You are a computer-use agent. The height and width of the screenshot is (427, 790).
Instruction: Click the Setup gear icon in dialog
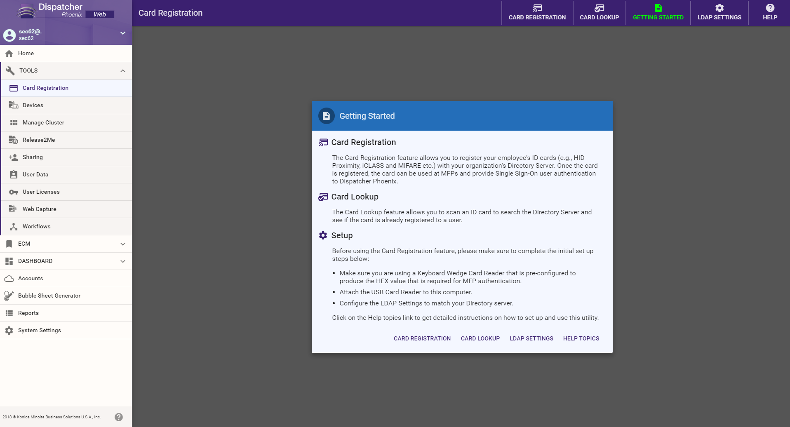[323, 235]
